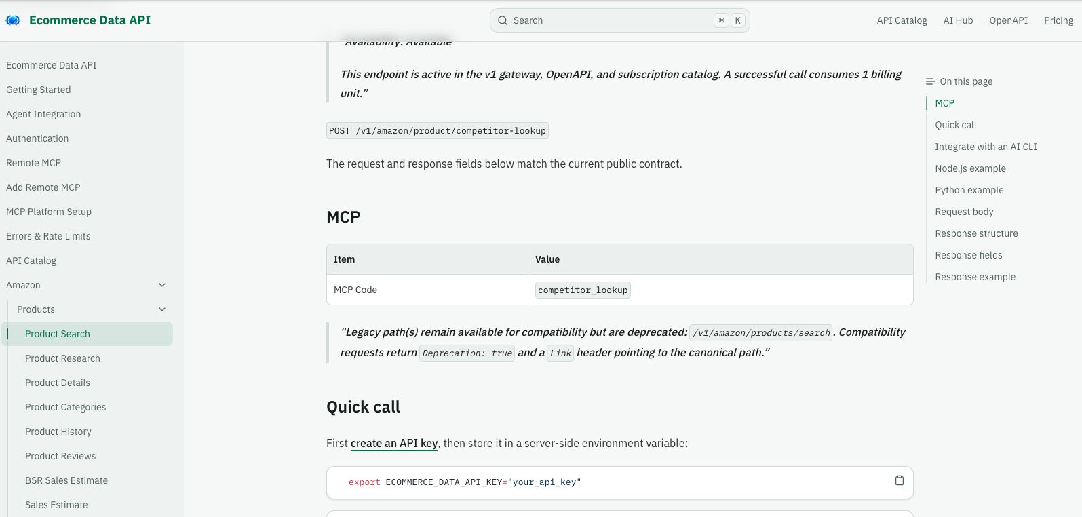Copy the export API key code block
1082x517 pixels.
[900, 480]
